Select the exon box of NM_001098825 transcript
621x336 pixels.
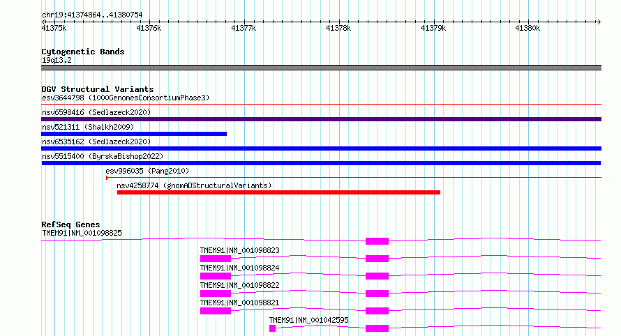pyautogui.click(x=377, y=241)
